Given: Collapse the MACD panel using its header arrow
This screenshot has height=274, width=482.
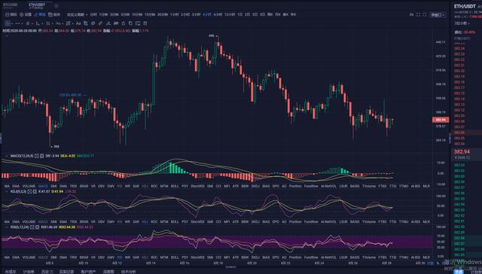Looking at the screenshot, I should (7, 156).
